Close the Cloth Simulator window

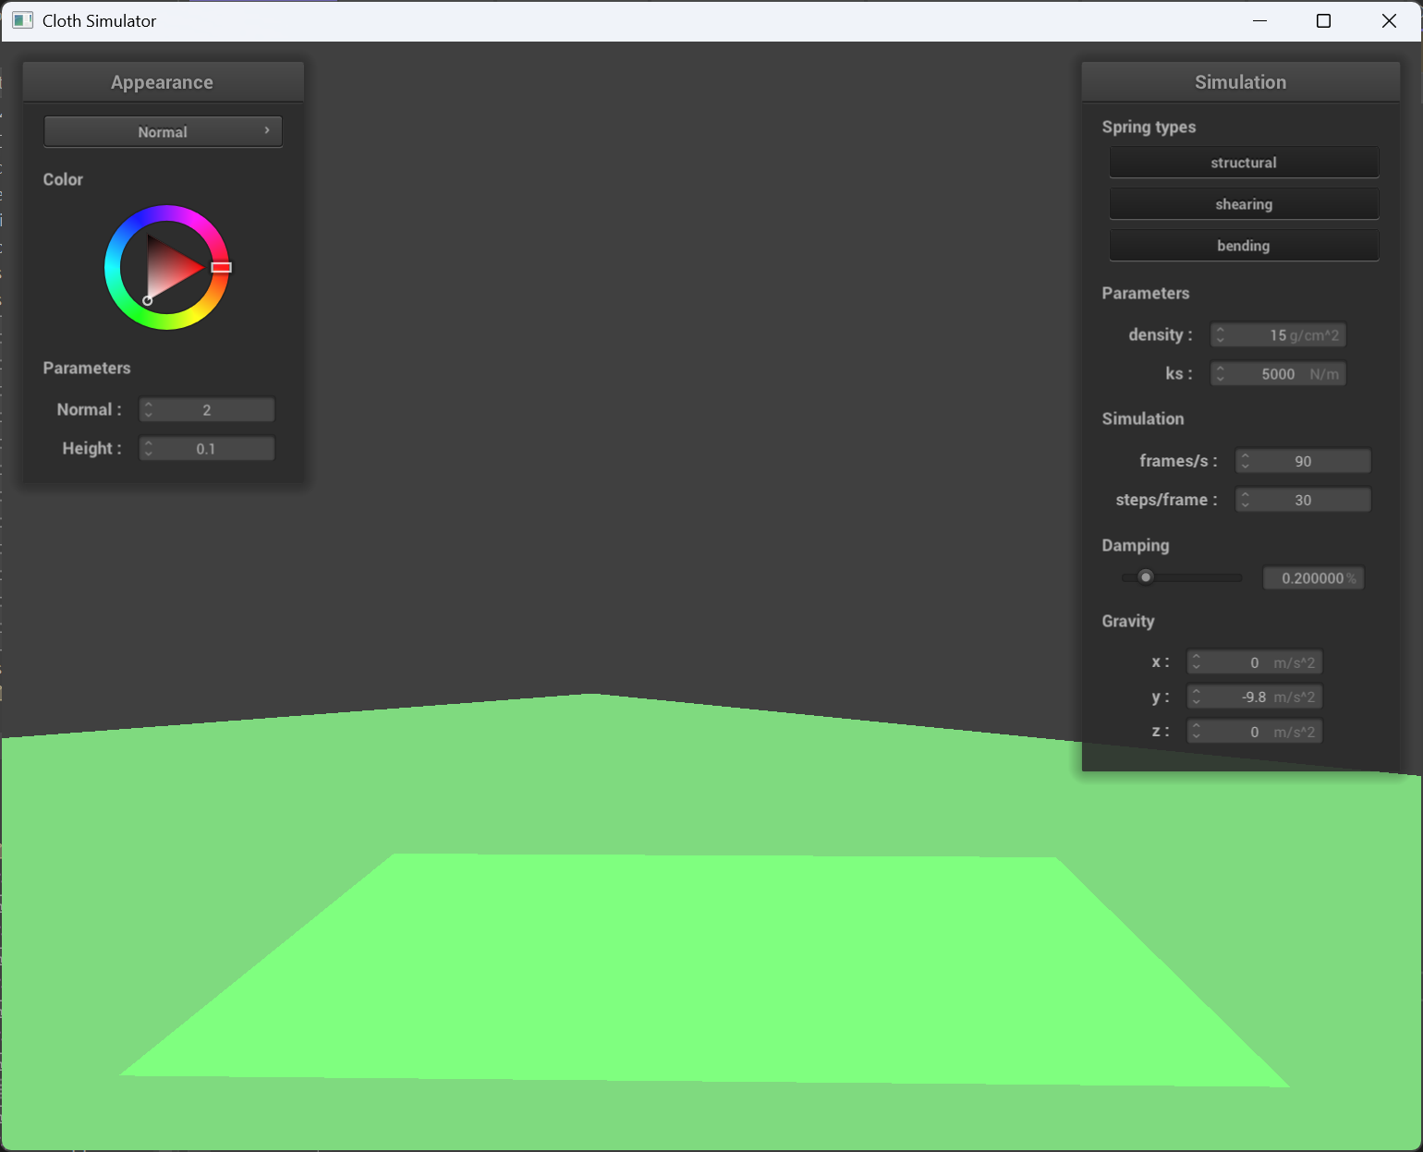click(1389, 20)
